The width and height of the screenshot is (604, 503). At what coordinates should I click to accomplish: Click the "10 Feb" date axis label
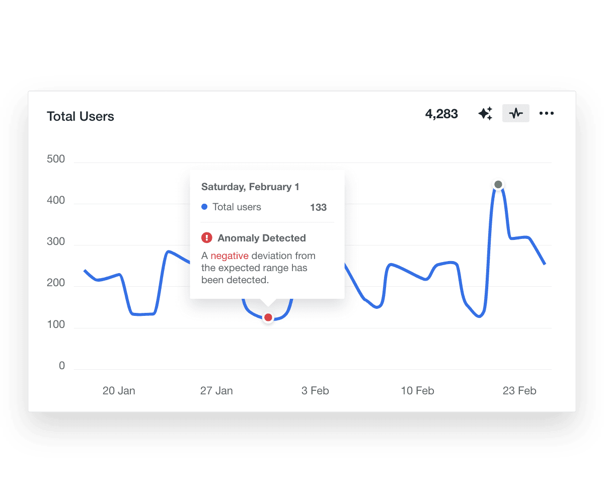pos(417,391)
